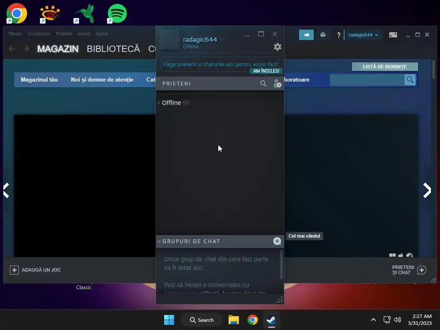Open radagic644 account dropdown in Steam

(363, 35)
